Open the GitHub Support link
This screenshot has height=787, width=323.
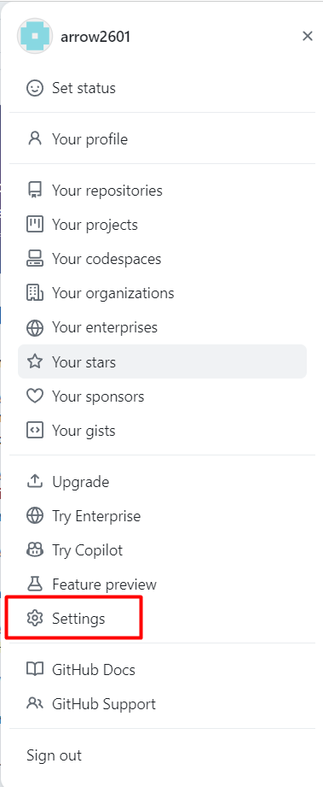[162, 703]
